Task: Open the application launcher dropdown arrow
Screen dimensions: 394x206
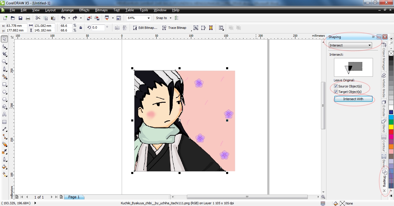Action: 113,18
